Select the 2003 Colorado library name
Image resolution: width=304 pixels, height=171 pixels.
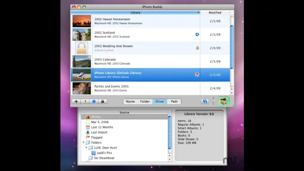click(x=105, y=59)
